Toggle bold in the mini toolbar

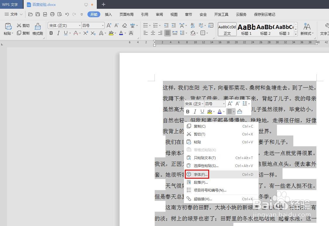coord(187,111)
